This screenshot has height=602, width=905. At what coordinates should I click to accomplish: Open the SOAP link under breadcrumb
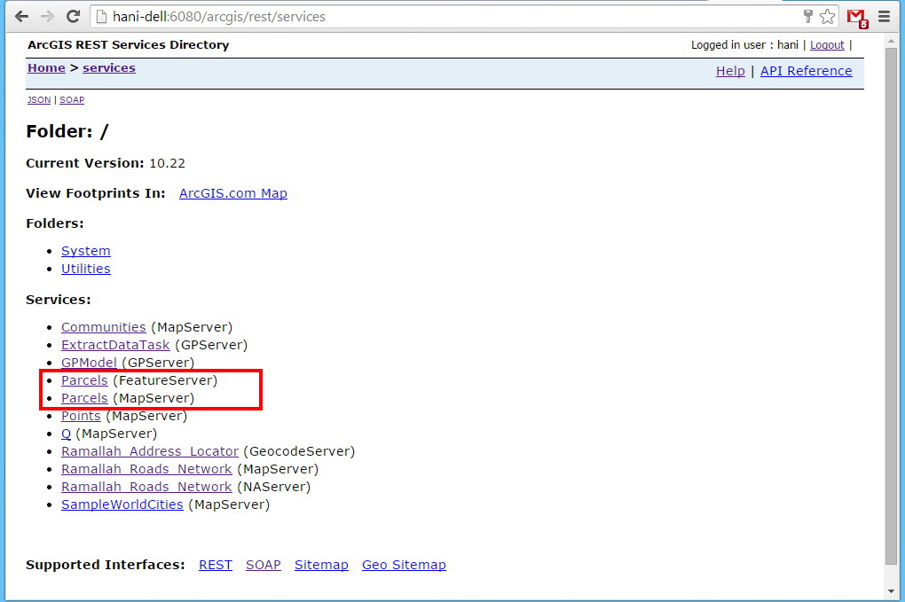tap(72, 100)
